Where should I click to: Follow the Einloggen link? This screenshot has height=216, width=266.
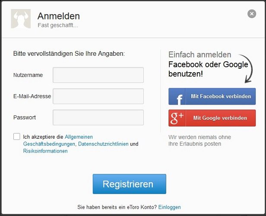(x=169, y=207)
